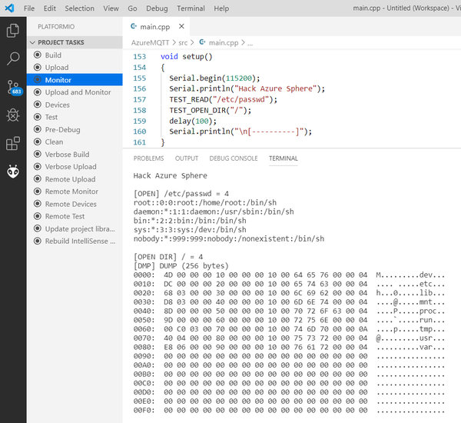Run the Clean task
Image resolution: width=461 pixels, height=423 pixels.
click(x=75, y=142)
